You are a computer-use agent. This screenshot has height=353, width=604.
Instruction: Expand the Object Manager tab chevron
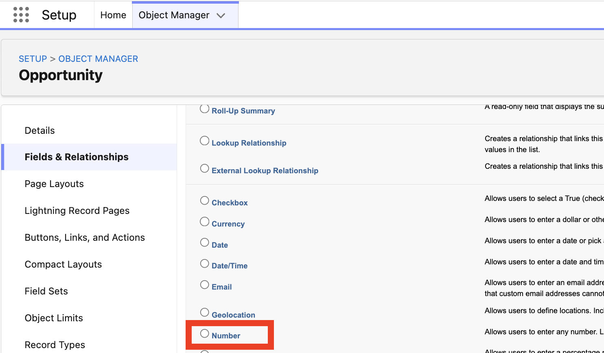click(x=221, y=15)
